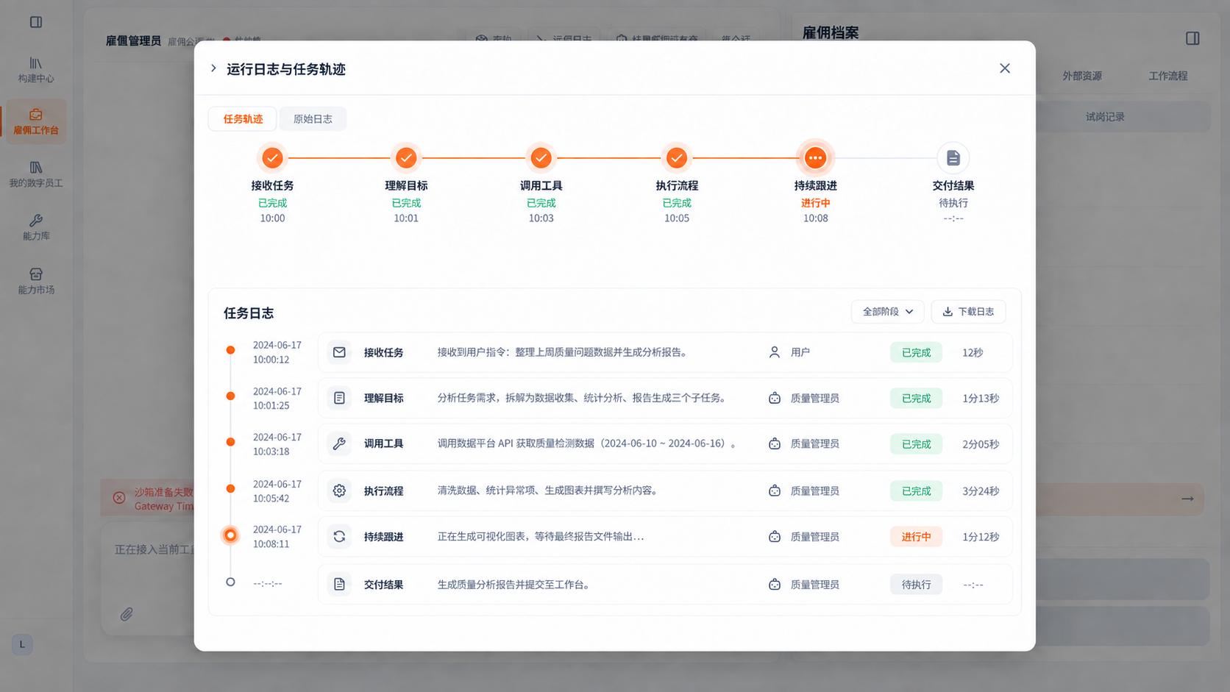
Task: Go to 雇佣工作台 in the sidebar
Action: (36, 121)
